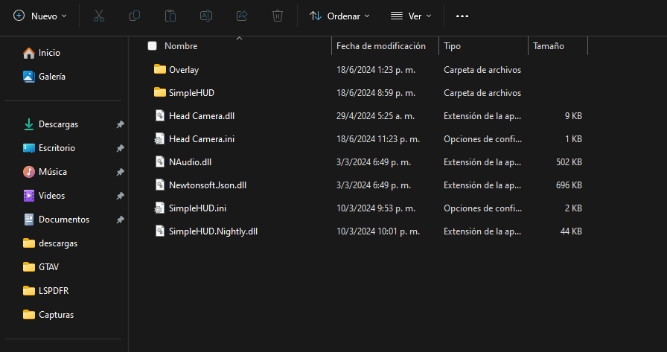The image size is (667, 352).
Task: Sort by Fecha de modificación column header
Action: (381, 46)
